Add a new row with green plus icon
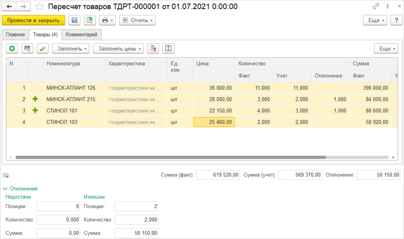404x239 pixels. point(12,48)
